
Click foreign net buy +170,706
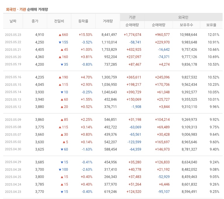(x=162, y=85)
